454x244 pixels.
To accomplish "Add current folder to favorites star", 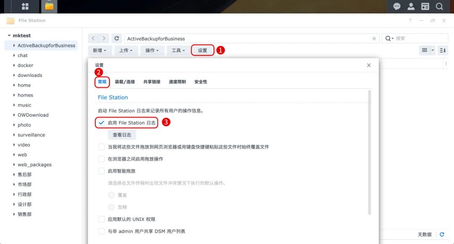I will [x=374, y=38].
